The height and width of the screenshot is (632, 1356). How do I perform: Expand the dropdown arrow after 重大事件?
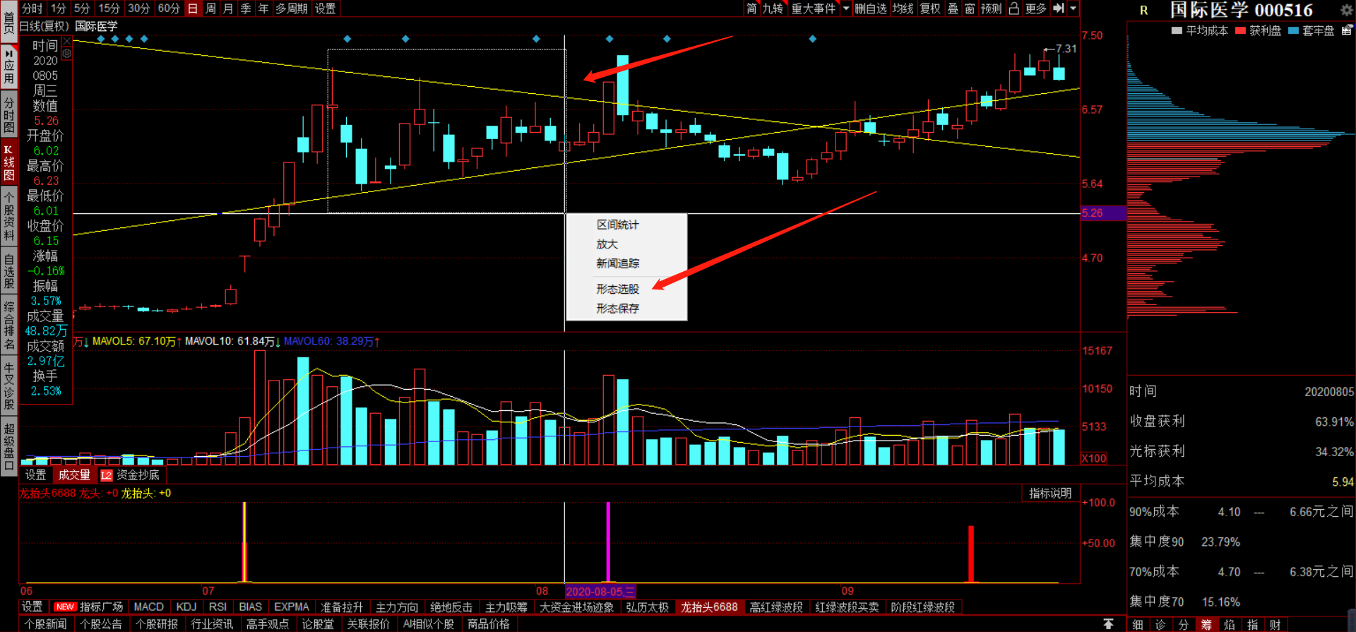click(845, 8)
